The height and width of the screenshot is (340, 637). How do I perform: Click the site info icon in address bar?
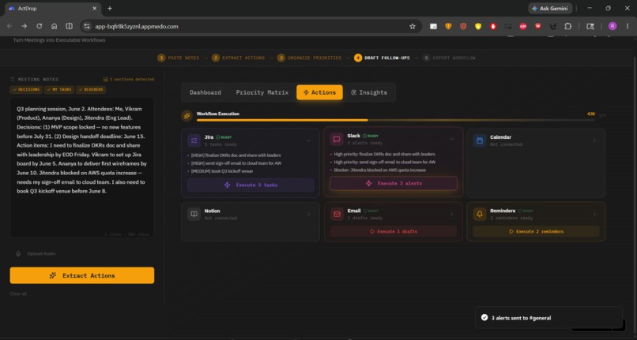pos(86,26)
